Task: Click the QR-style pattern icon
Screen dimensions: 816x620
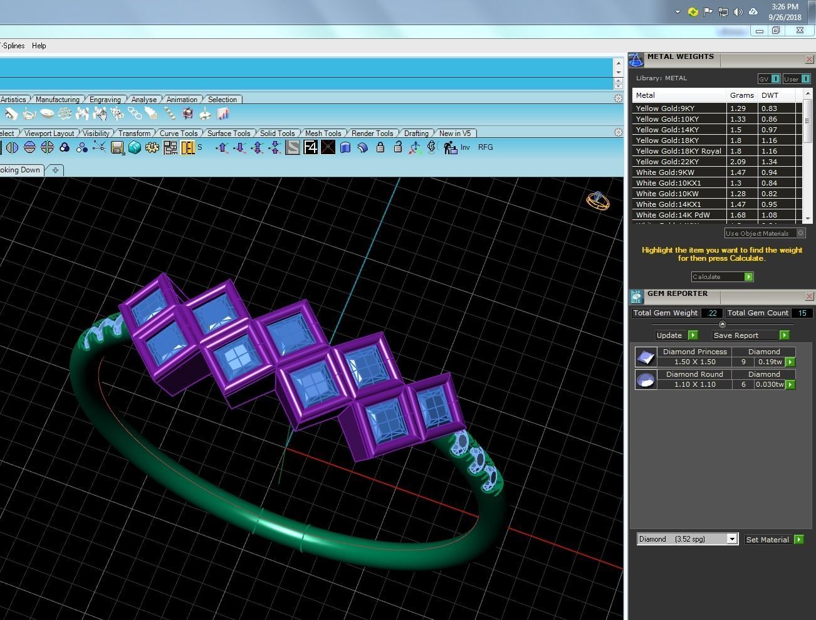Action: coord(170,147)
